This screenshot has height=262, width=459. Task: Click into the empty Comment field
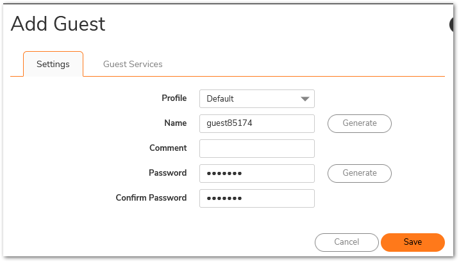[256, 148]
